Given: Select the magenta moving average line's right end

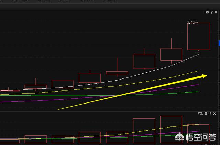Looking at the screenshot, I should (198, 84).
